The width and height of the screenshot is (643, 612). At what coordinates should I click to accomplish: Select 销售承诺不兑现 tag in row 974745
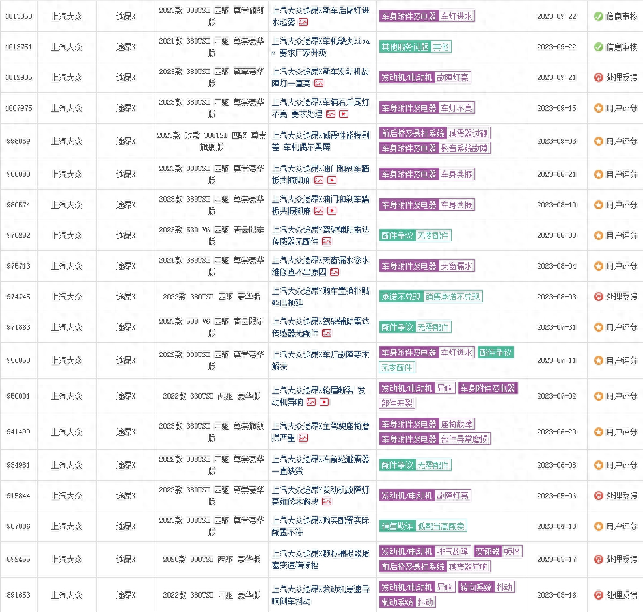pos(452,297)
